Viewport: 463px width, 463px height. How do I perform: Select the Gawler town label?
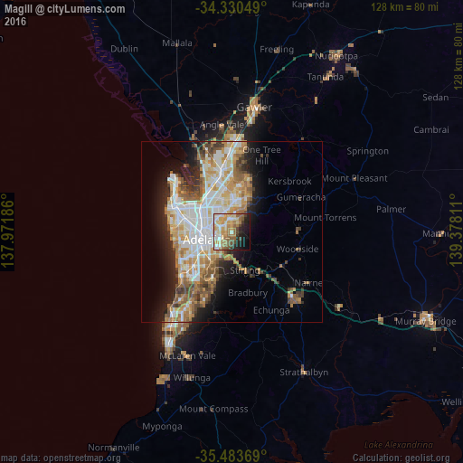click(x=254, y=108)
